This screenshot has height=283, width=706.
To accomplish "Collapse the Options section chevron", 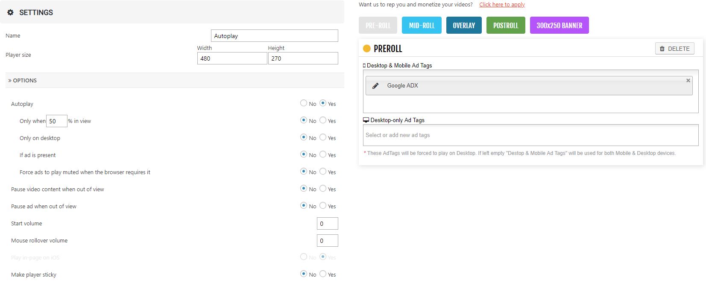I will point(9,81).
